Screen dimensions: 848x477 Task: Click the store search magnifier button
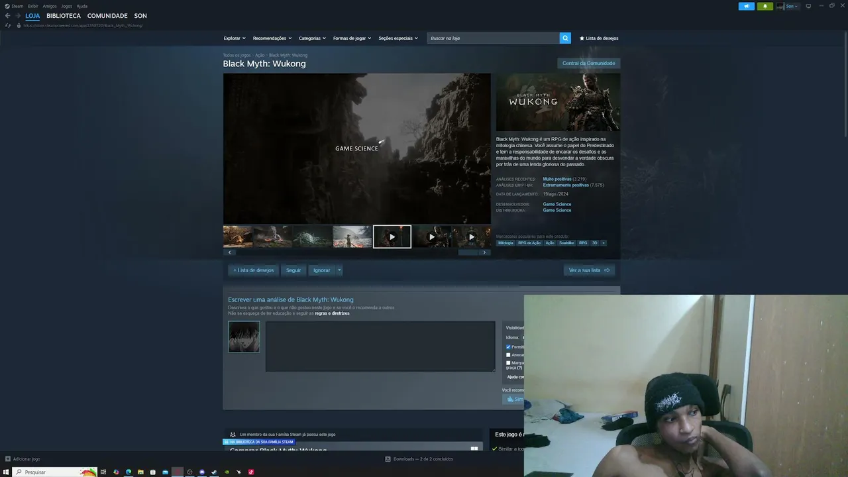tap(565, 38)
